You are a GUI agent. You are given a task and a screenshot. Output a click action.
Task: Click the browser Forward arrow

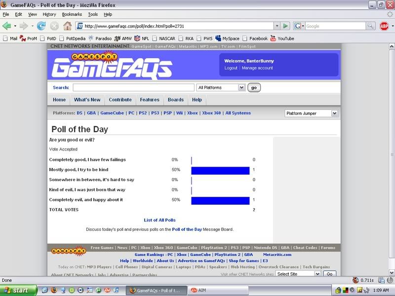click(23, 26)
